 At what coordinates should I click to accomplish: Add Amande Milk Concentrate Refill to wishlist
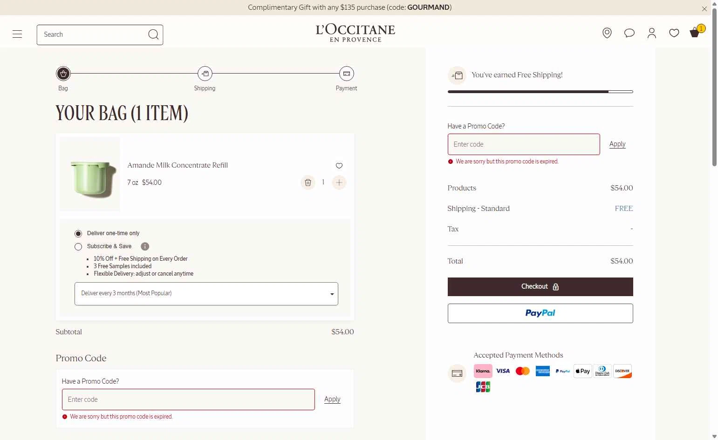click(339, 166)
